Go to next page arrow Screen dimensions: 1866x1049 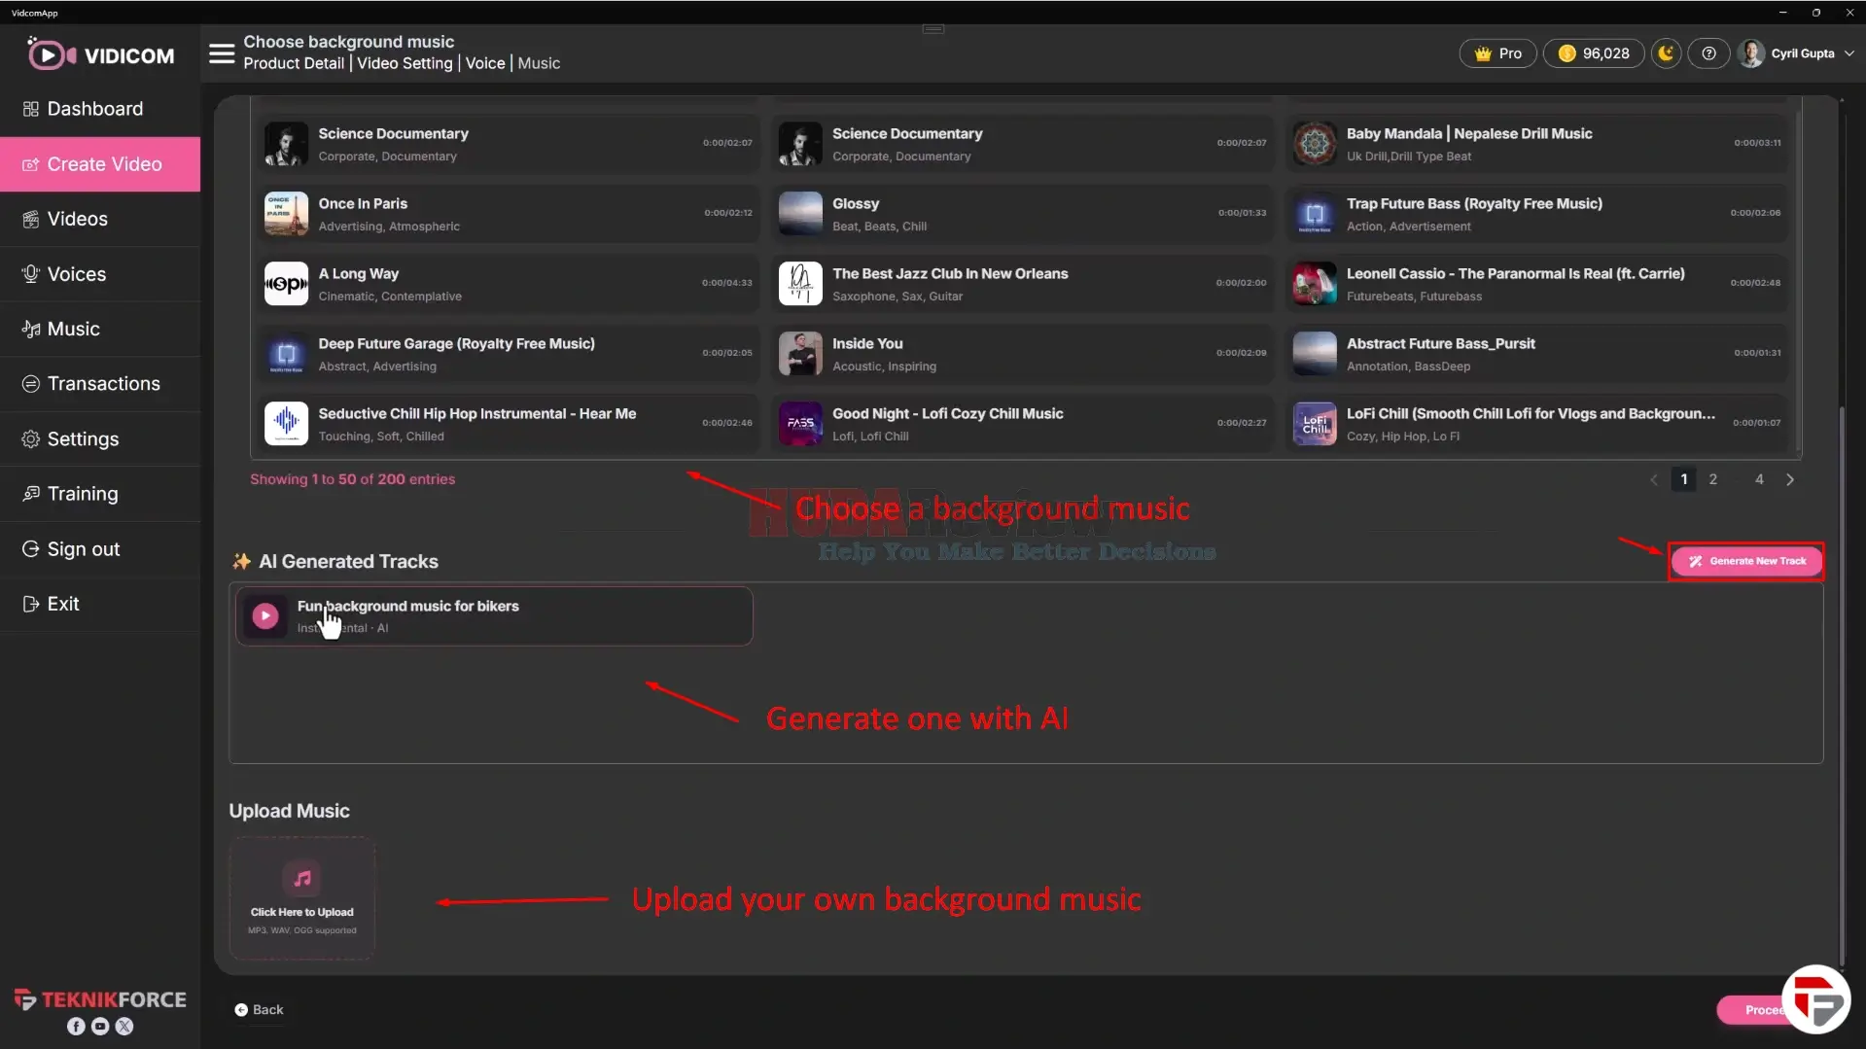1790,479
